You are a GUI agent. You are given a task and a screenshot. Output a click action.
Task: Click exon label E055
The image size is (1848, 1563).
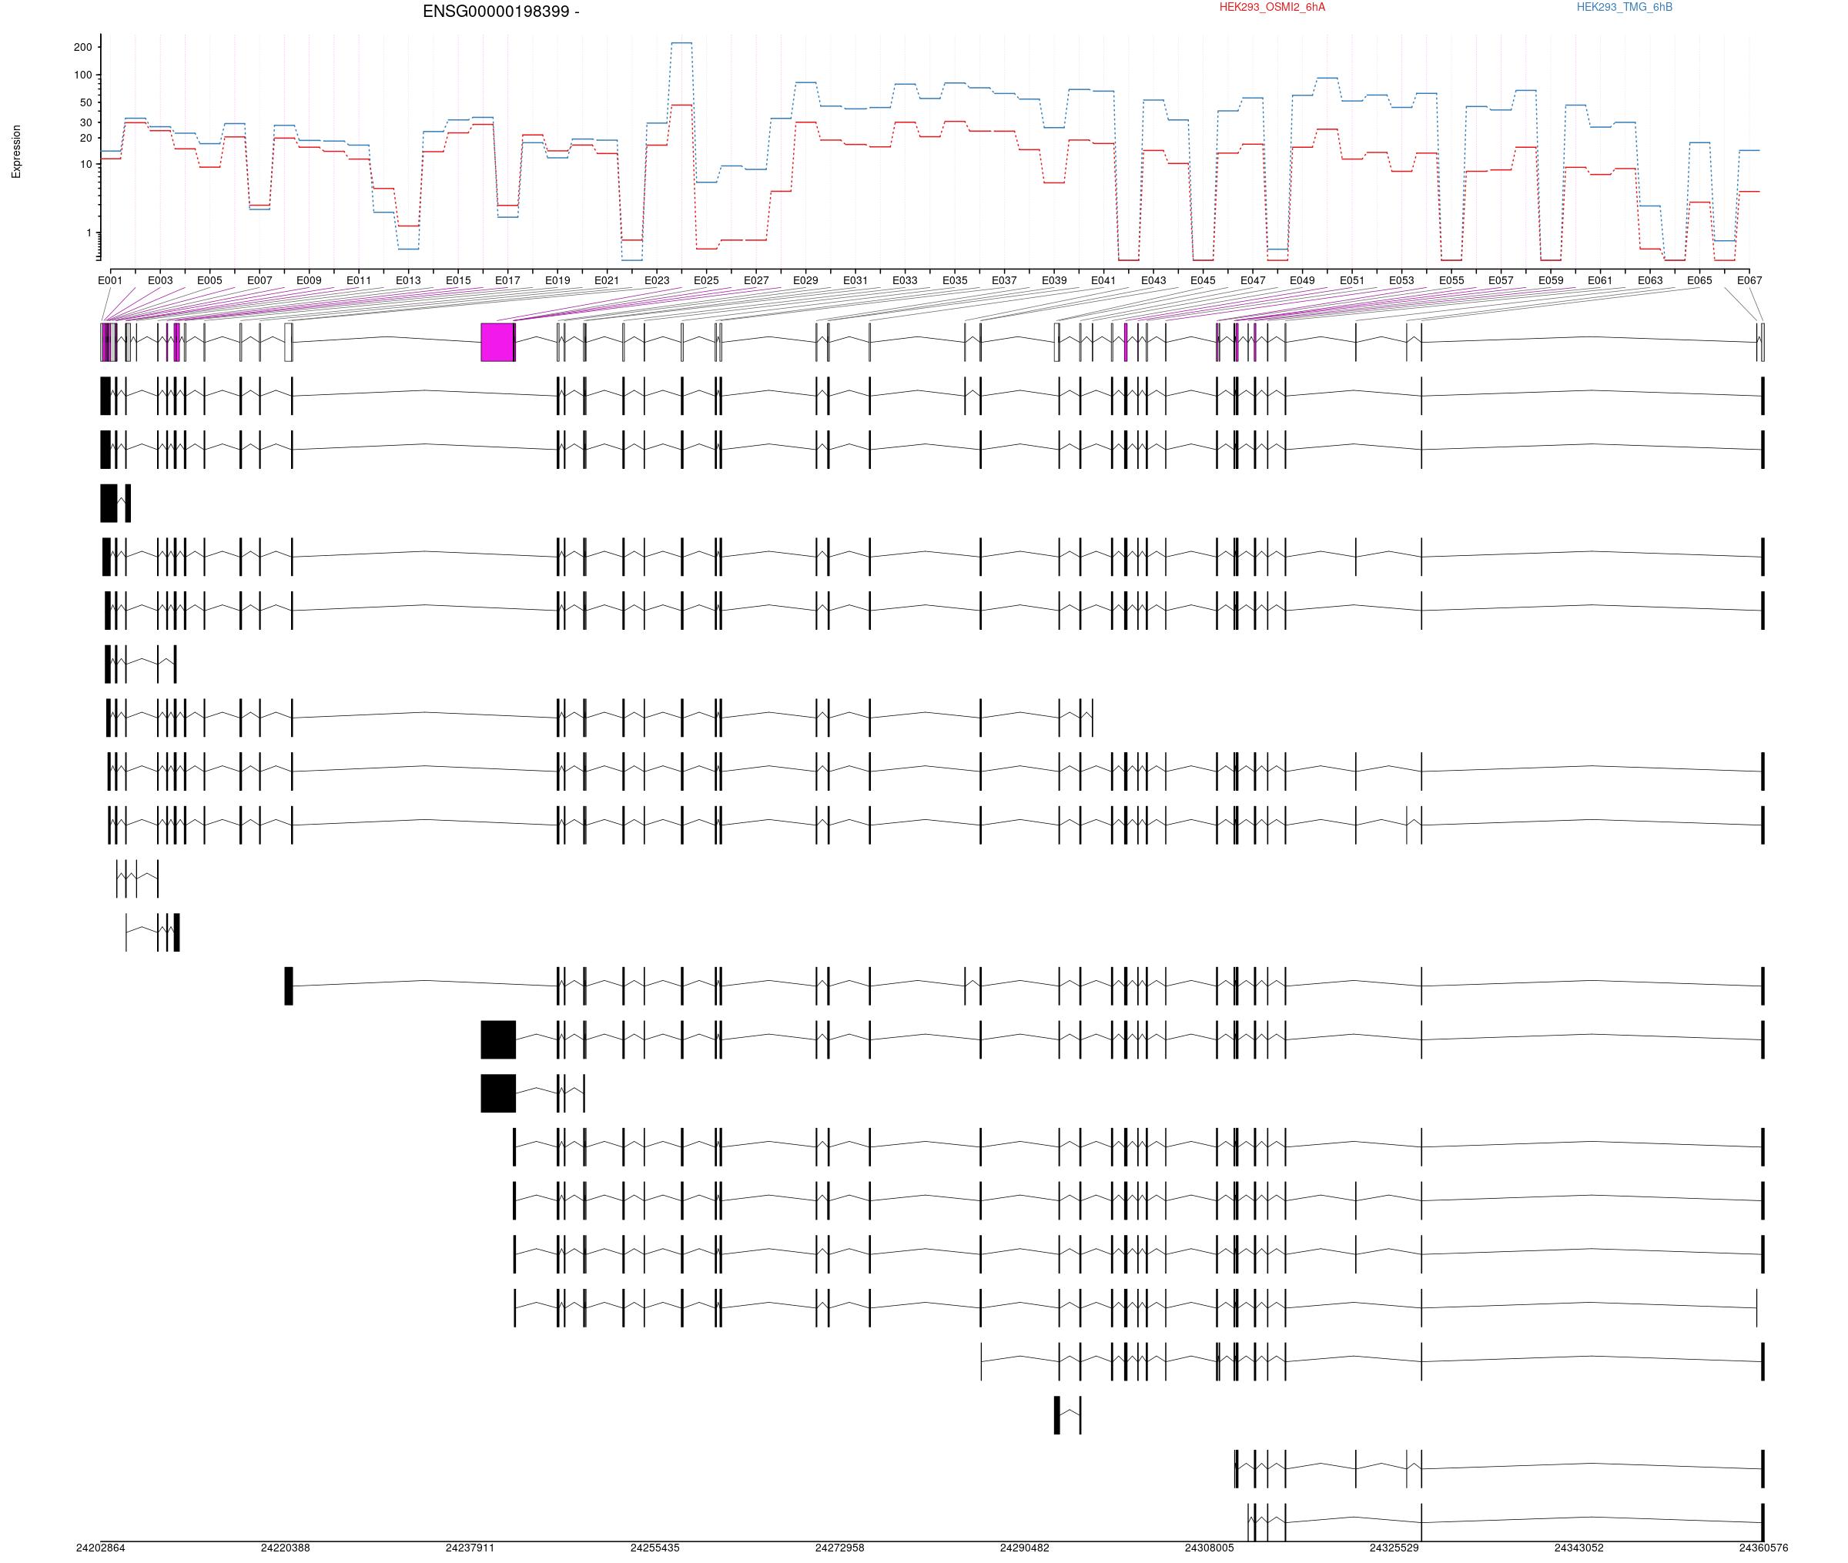[1451, 281]
